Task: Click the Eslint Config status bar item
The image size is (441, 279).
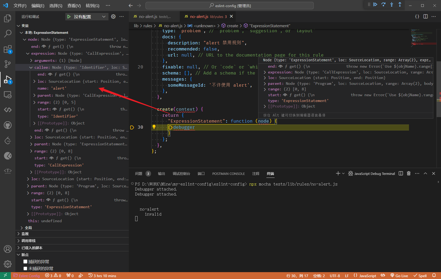Action: [27, 276]
